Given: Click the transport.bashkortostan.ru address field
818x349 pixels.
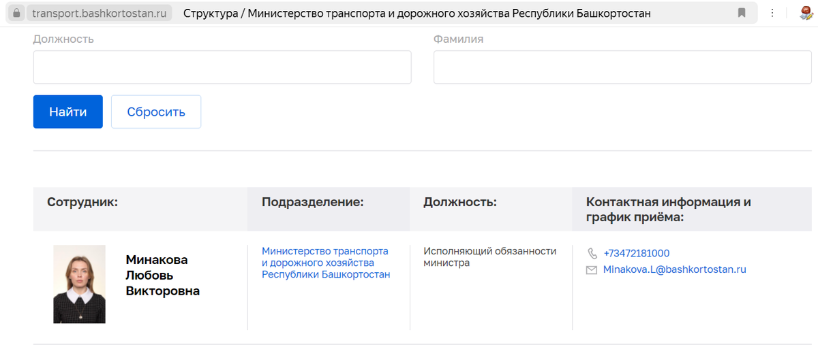Looking at the screenshot, I should 100,13.
